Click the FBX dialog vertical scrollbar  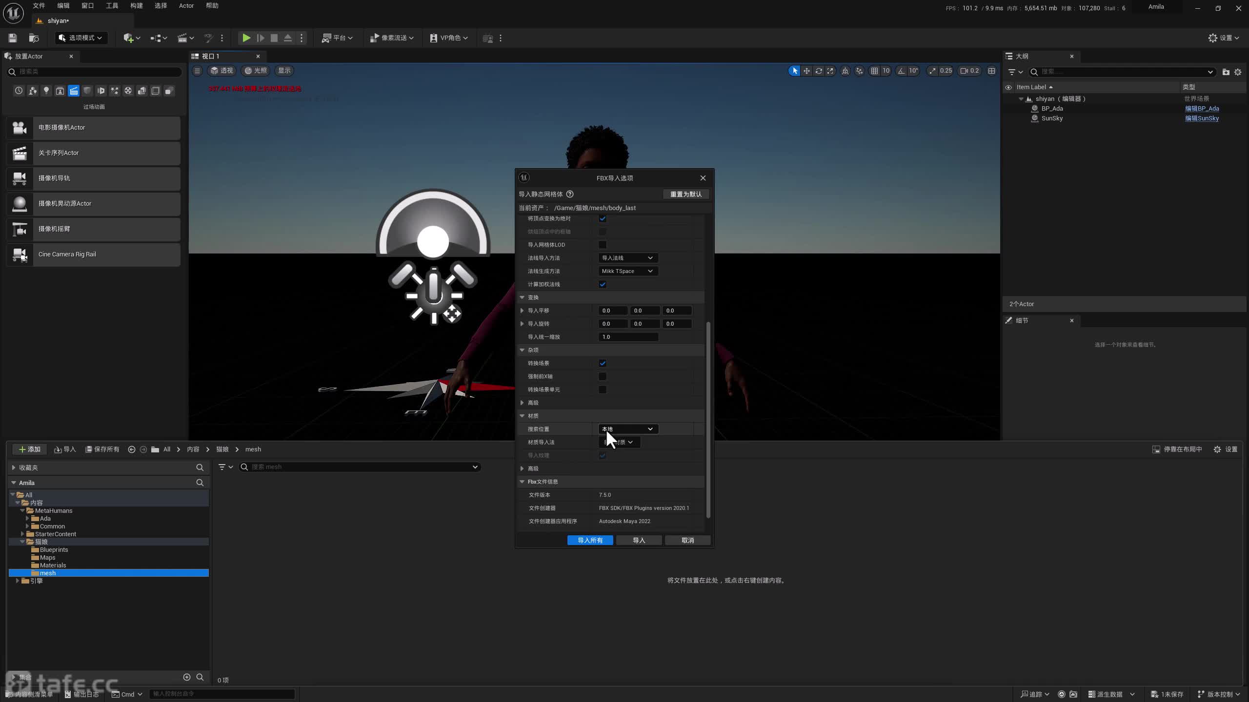click(708, 419)
